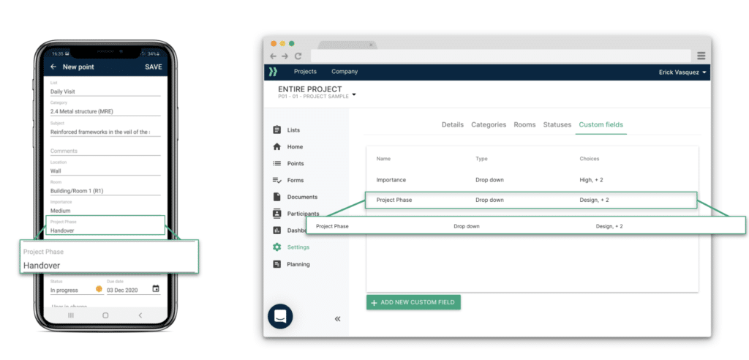749x360 pixels.
Task: Switch to the Statuses tab
Action: (557, 125)
